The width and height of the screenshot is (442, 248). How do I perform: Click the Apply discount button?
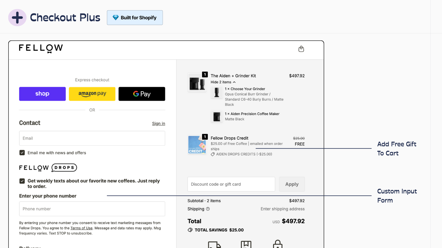tap(292, 184)
